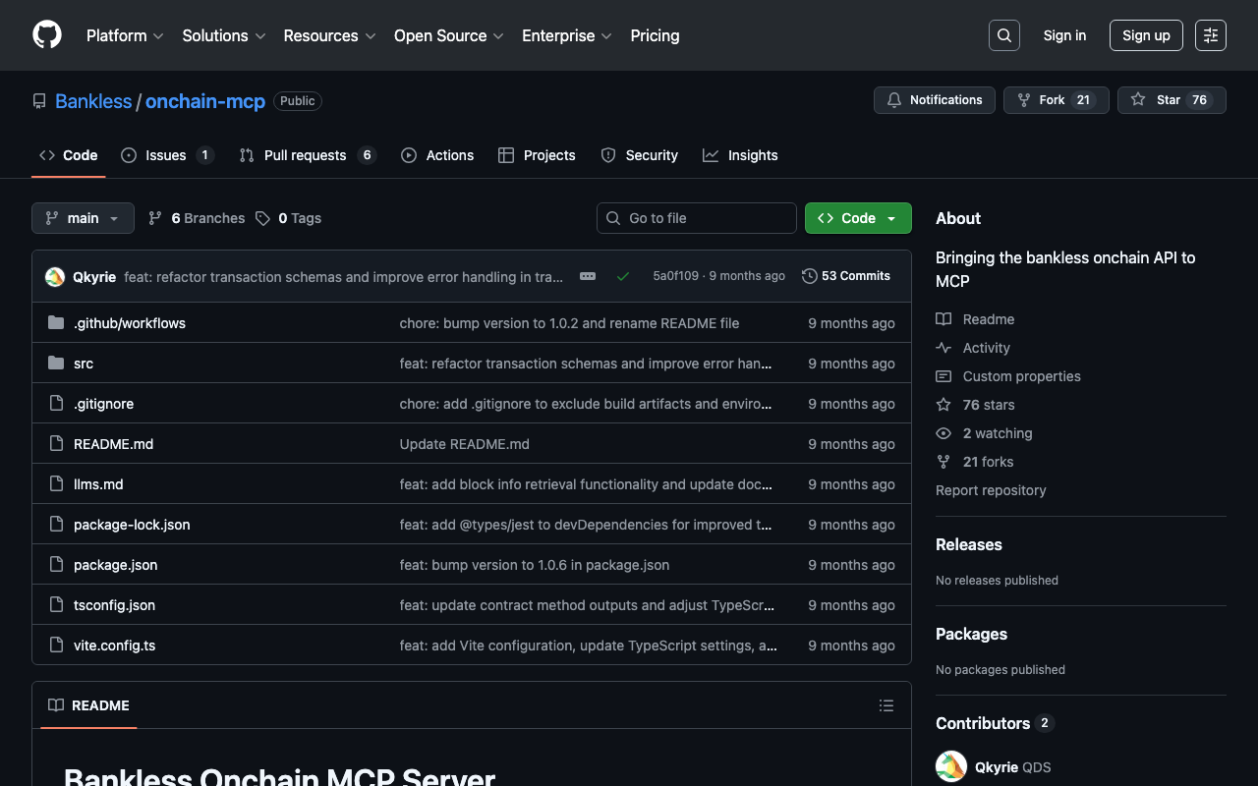The height and width of the screenshot is (786, 1258).
Task: Expand the Open Source menu
Action: point(448,35)
